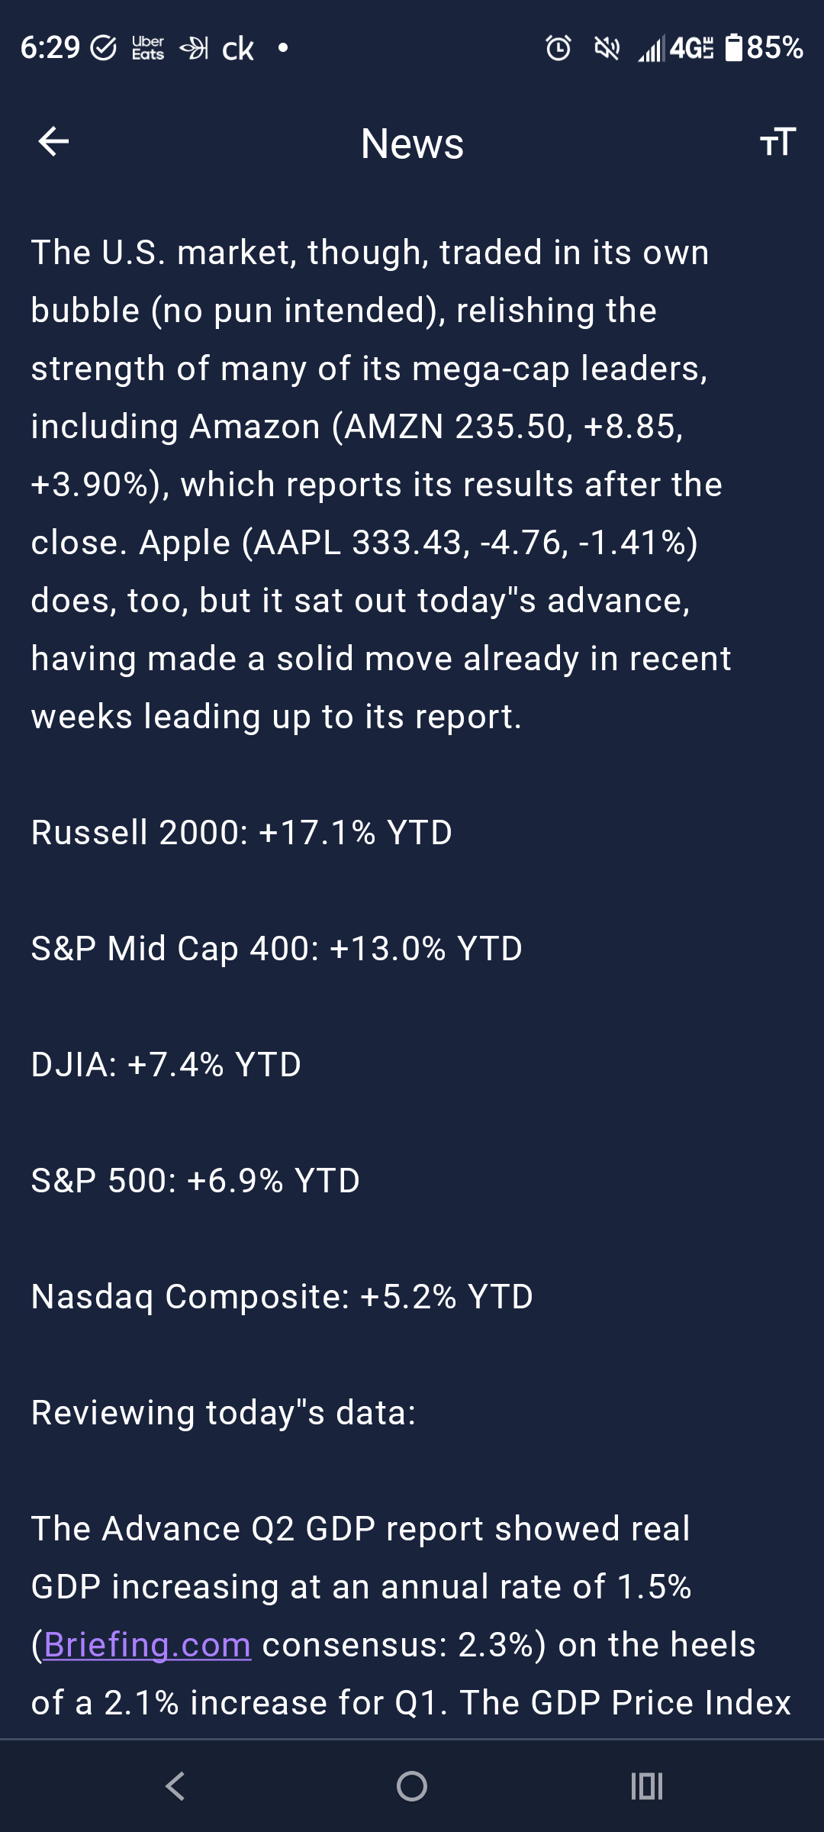Tap the 6:29 clock in status bar

coord(50,48)
